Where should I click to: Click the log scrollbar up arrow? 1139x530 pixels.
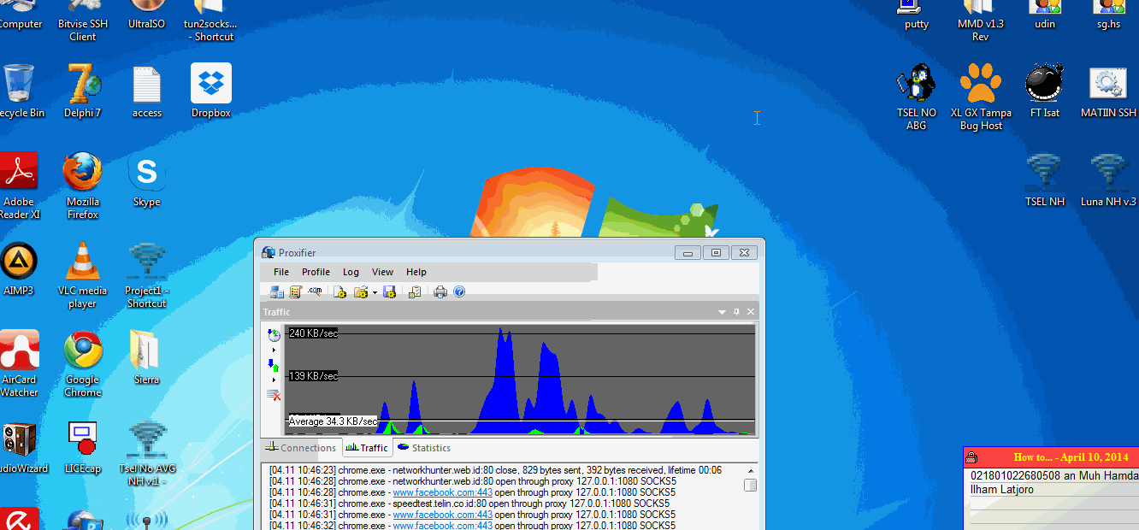click(x=750, y=470)
